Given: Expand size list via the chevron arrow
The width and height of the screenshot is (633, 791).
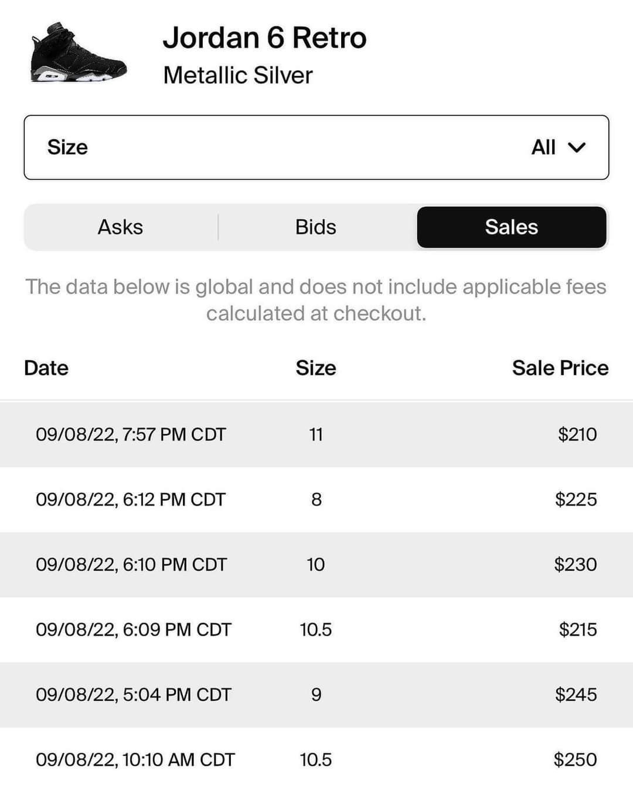Looking at the screenshot, I should pyautogui.click(x=577, y=148).
